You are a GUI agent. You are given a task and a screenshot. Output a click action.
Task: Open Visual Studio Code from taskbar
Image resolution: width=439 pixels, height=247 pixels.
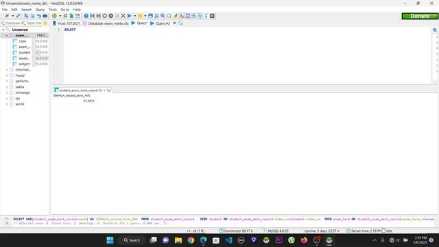228,240
